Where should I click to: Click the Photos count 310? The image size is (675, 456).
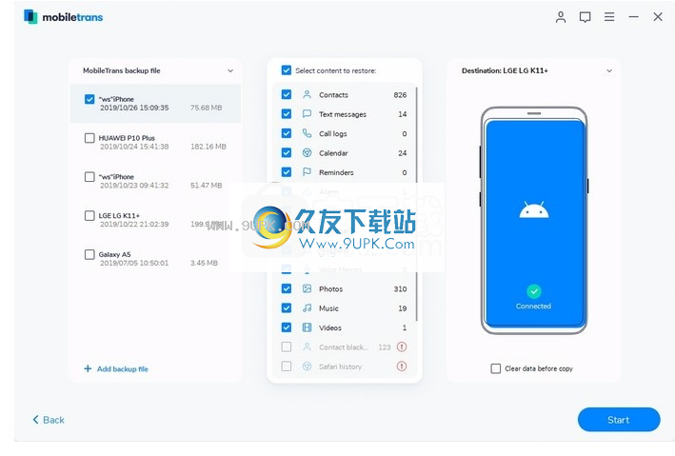[x=400, y=289]
